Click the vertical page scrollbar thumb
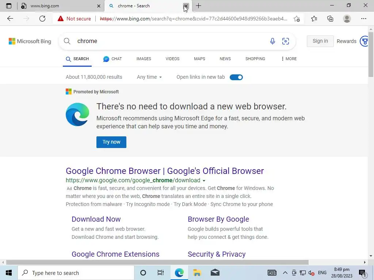The width and height of the screenshot is (374, 280). click(x=371, y=54)
